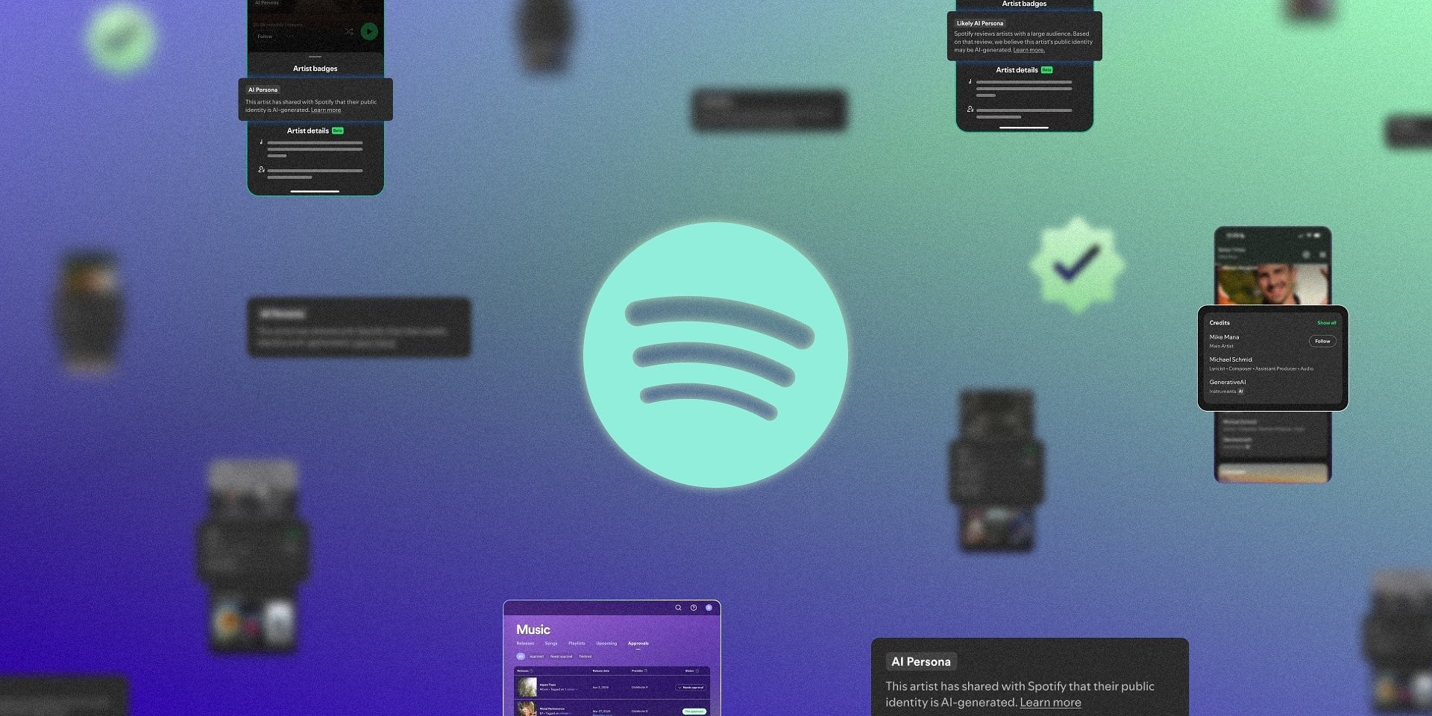Expand Needs approval dropdown on first release

(691, 688)
